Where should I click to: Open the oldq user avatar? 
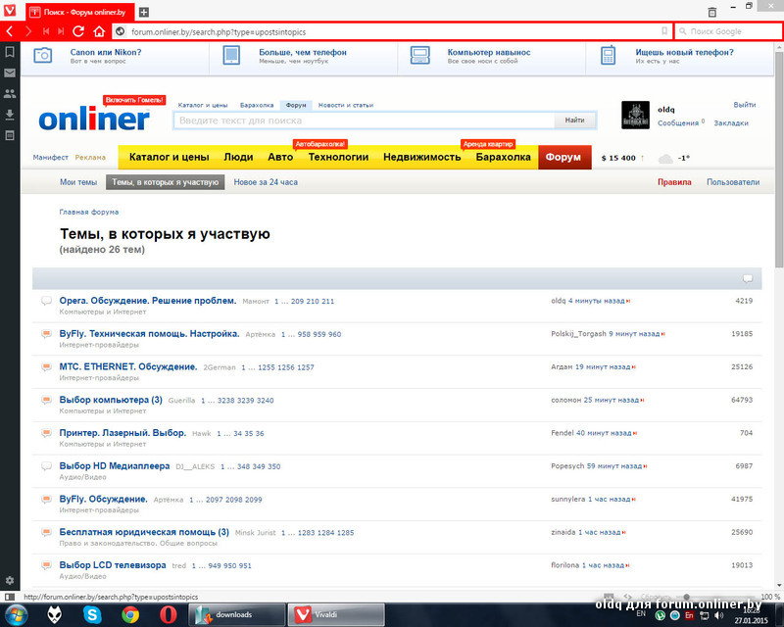635,115
